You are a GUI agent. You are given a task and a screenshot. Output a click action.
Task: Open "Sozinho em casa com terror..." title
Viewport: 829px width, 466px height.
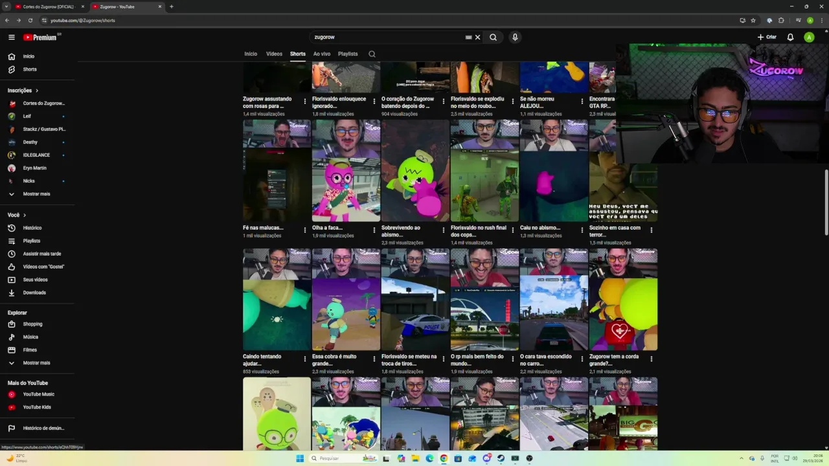tap(615, 230)
